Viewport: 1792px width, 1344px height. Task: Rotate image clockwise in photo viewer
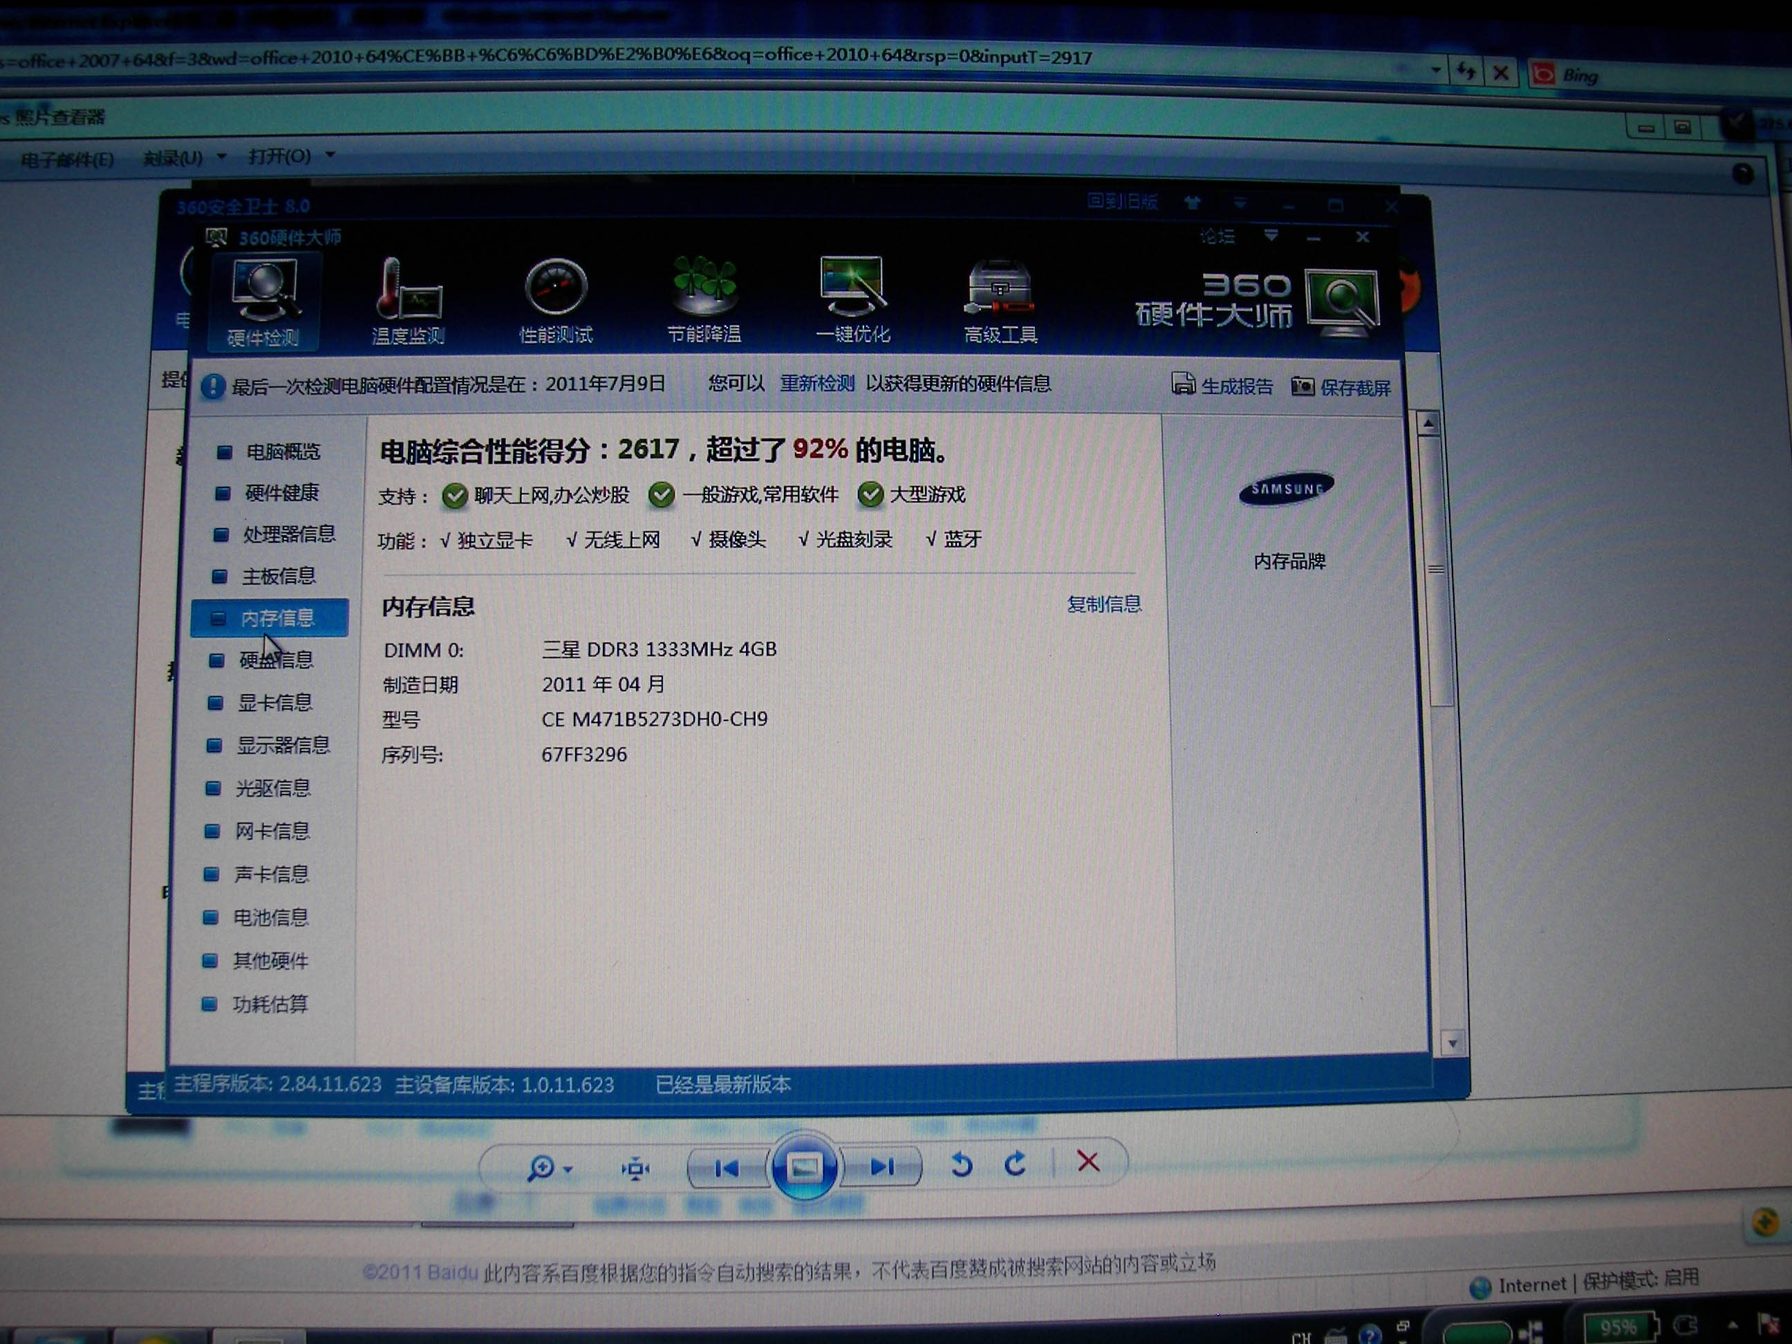(1015, 1164)
